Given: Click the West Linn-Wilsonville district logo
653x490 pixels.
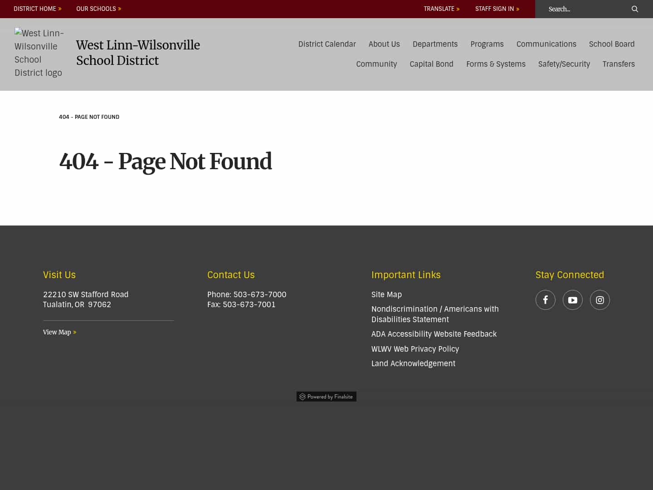Looking at the screenshot, I should [x=39, y=53].
